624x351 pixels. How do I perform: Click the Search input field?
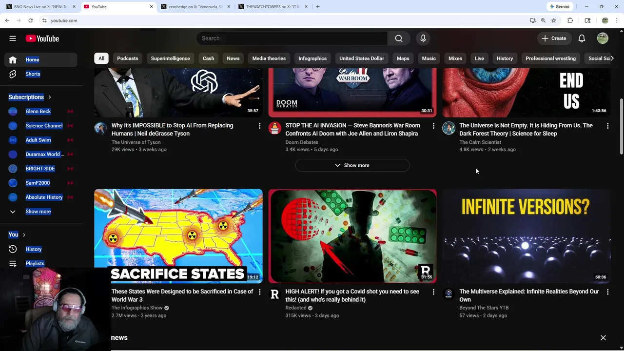pos(292,39)
